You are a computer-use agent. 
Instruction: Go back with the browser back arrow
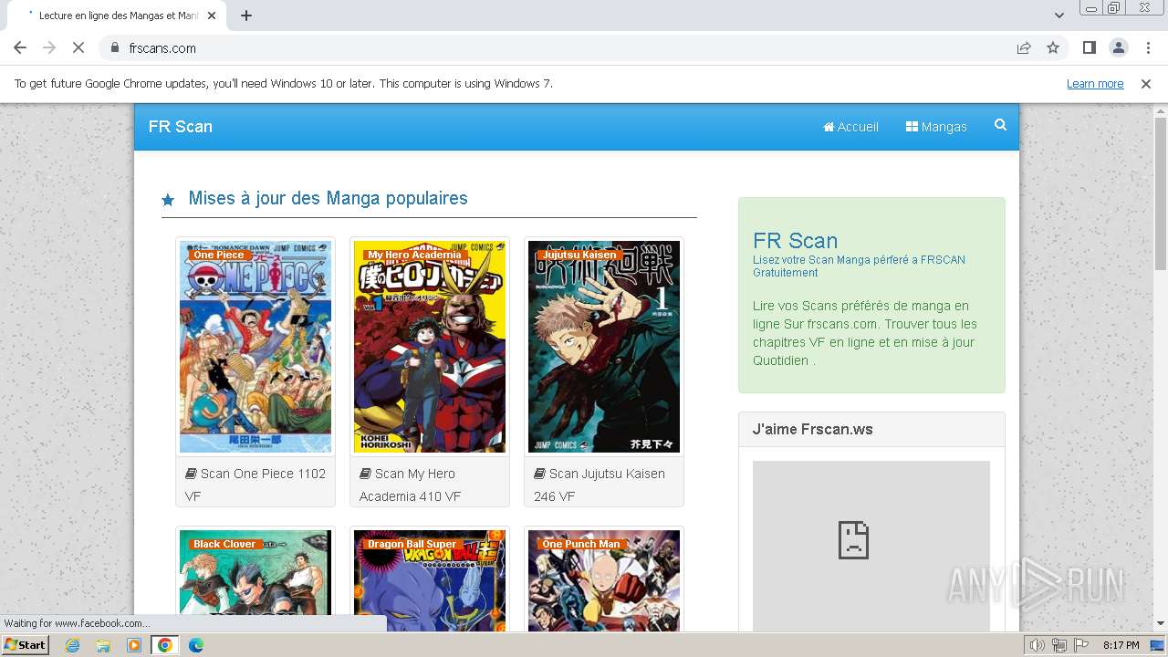(x=20, y=47)
